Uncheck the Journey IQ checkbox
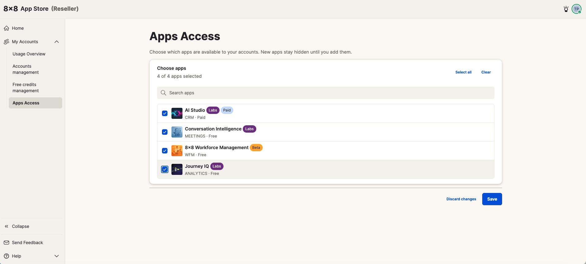Screen dimensions: 586x264 [165, 169]
